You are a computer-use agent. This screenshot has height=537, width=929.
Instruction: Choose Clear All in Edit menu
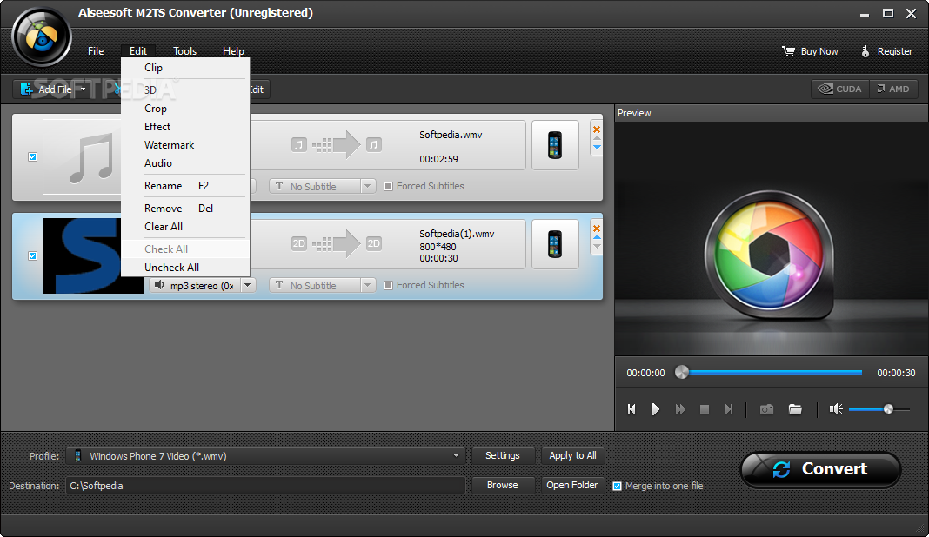click(x=185, y=227)
